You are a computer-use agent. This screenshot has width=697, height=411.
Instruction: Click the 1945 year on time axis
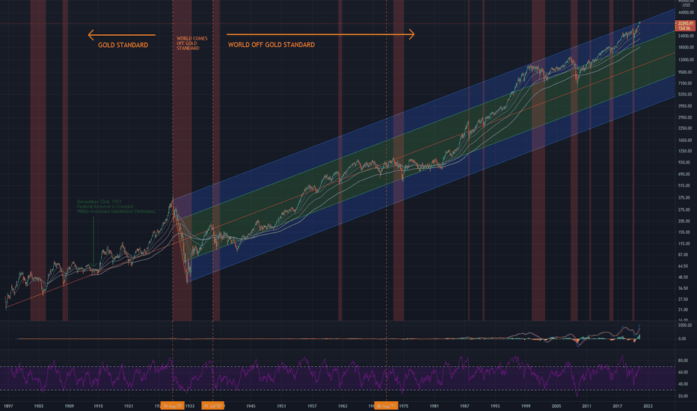[x=251, y=406]
